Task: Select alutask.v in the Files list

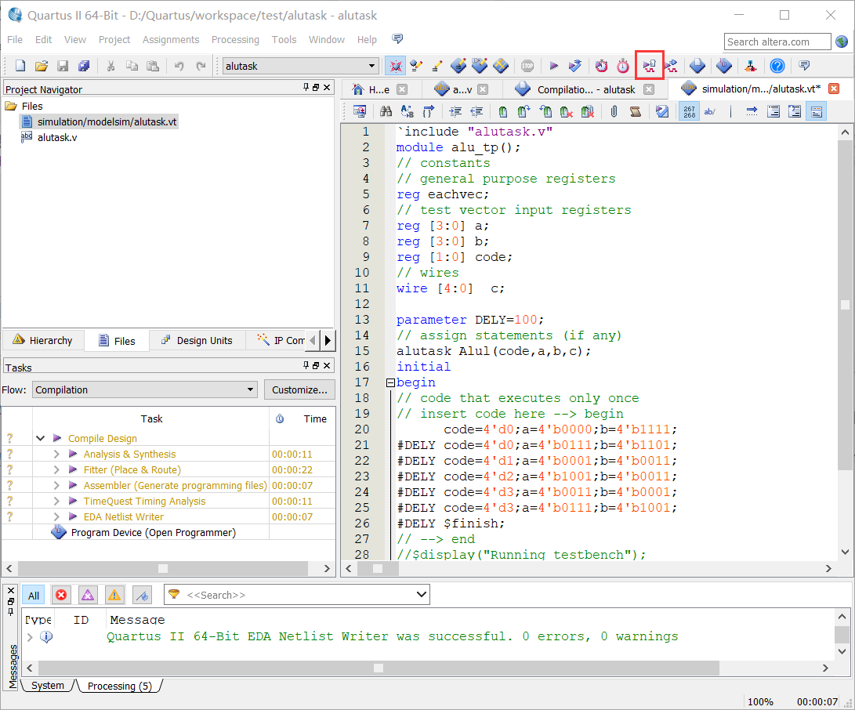Action: pos(56,137)
